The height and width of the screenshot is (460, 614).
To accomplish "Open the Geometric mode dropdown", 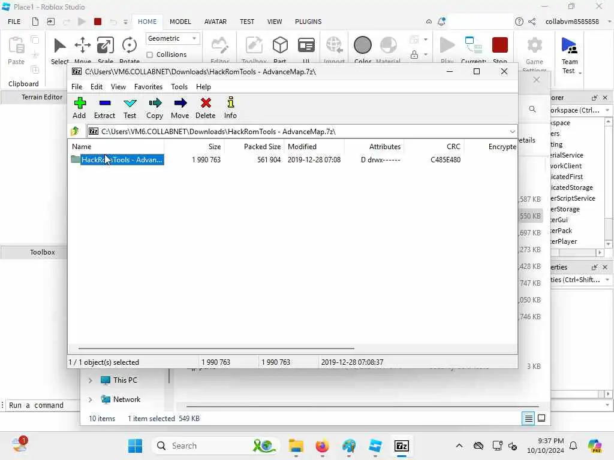I will [x=172, y=38].
